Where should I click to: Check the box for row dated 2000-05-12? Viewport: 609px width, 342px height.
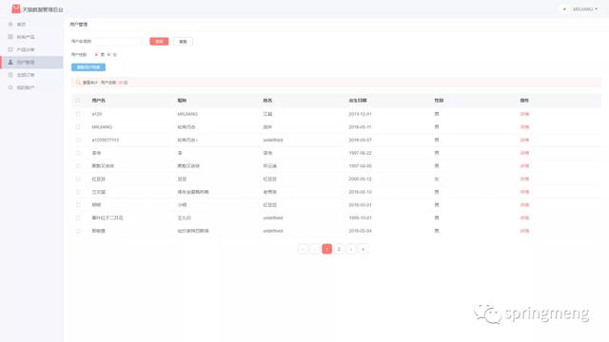pyautogui.click(x=78, y=179)
